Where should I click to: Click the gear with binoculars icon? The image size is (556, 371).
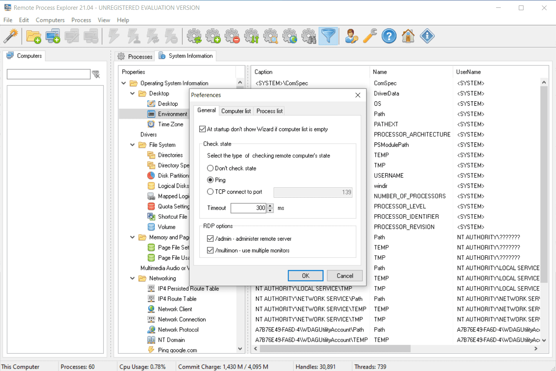309,36
